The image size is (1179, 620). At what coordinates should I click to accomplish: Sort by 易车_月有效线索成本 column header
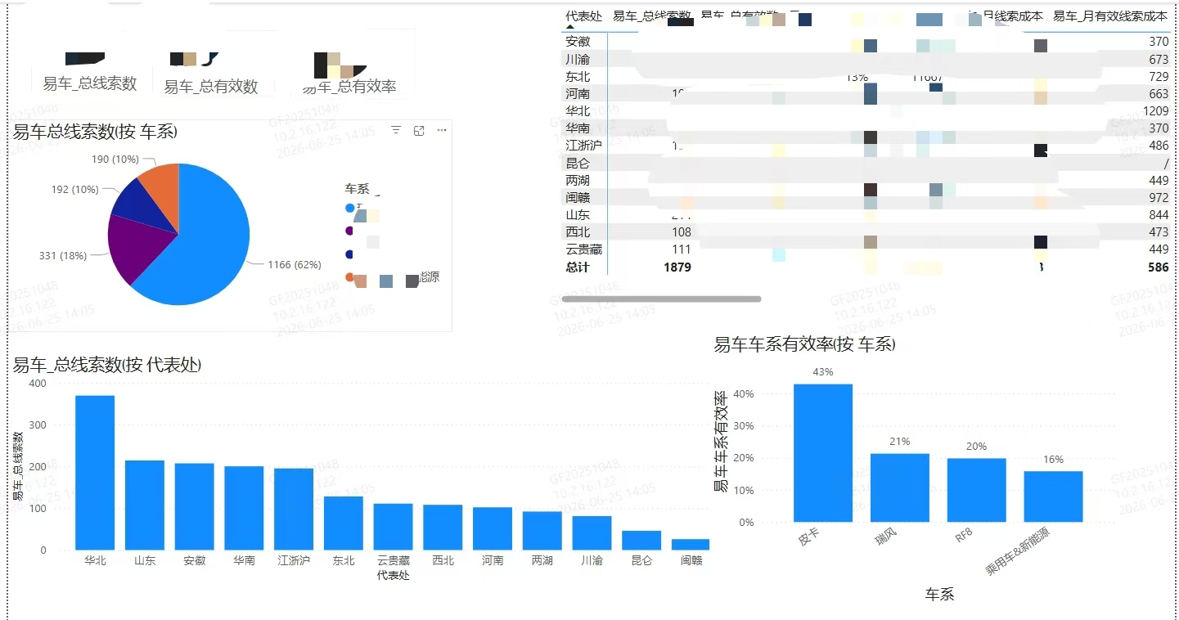[x=1110, y=16]
